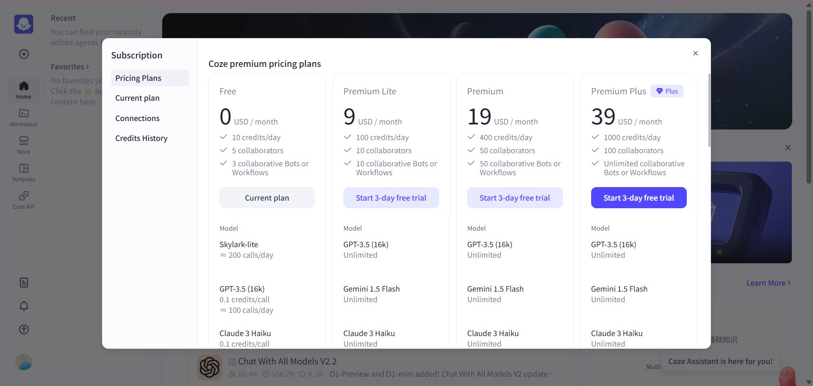The width and height of the screenshot is (813, 386).
Task: Open the Template sidebar icon
Action: tap(24, 173)
